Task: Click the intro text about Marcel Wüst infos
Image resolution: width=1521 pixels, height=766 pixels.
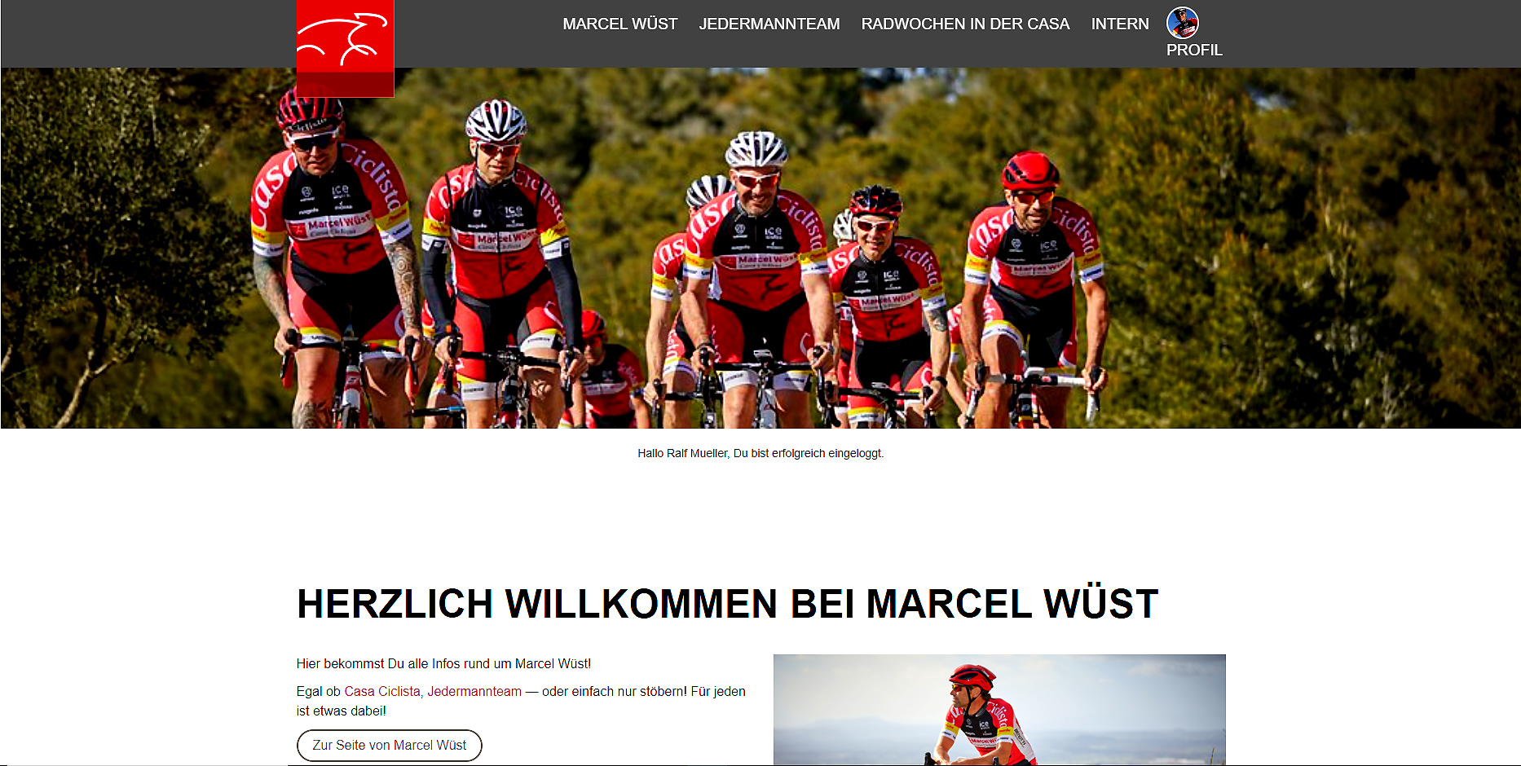Action: click(x=444, y=663)
